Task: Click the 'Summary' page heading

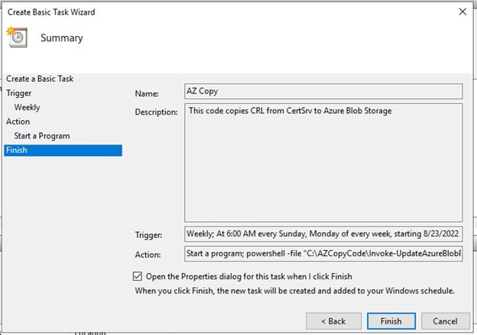Action: point(62,37)
